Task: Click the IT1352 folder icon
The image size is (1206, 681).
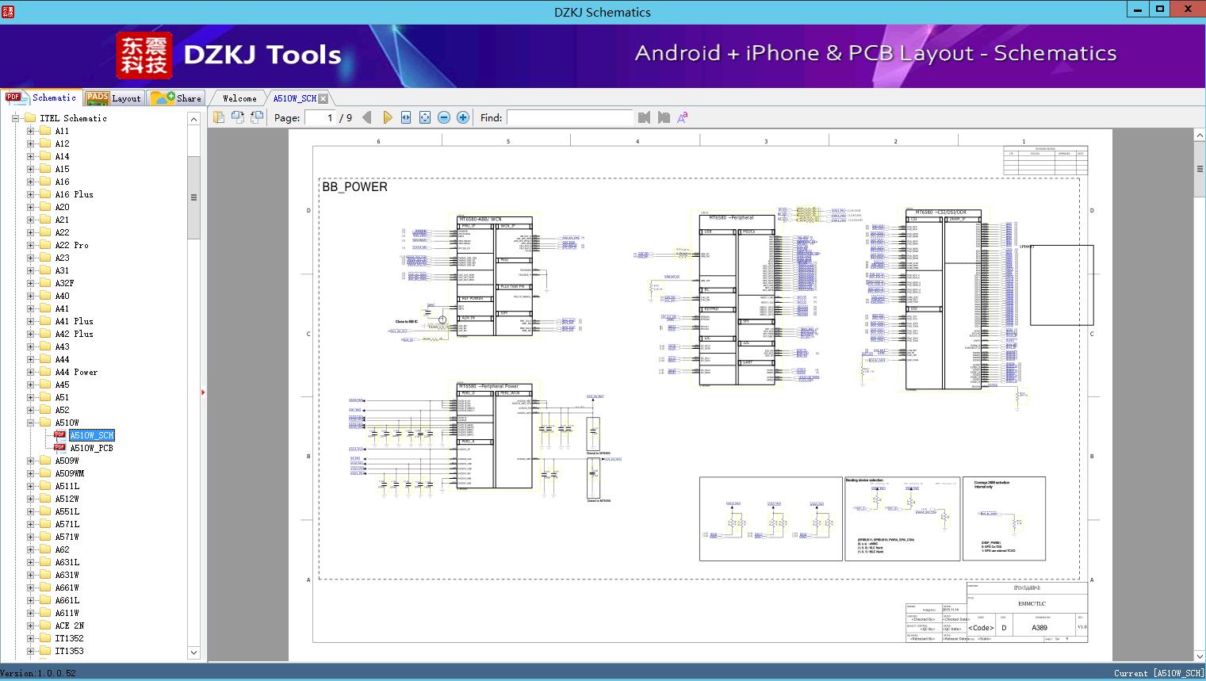Action: pyautogui.click(x=45, y=638)
